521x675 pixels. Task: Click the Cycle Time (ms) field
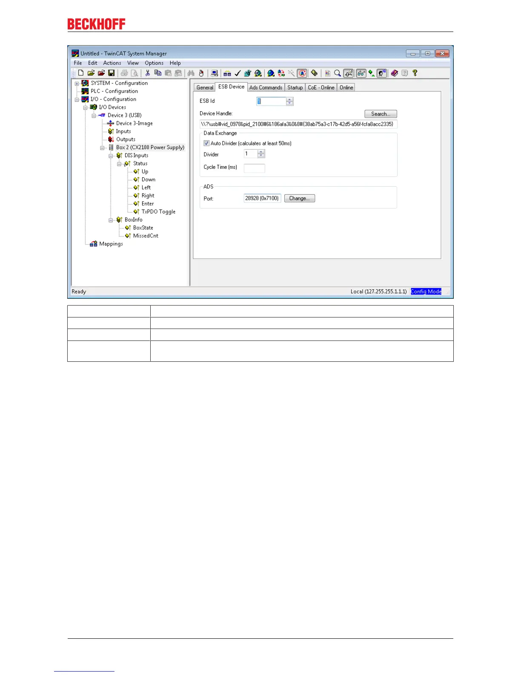254,168
